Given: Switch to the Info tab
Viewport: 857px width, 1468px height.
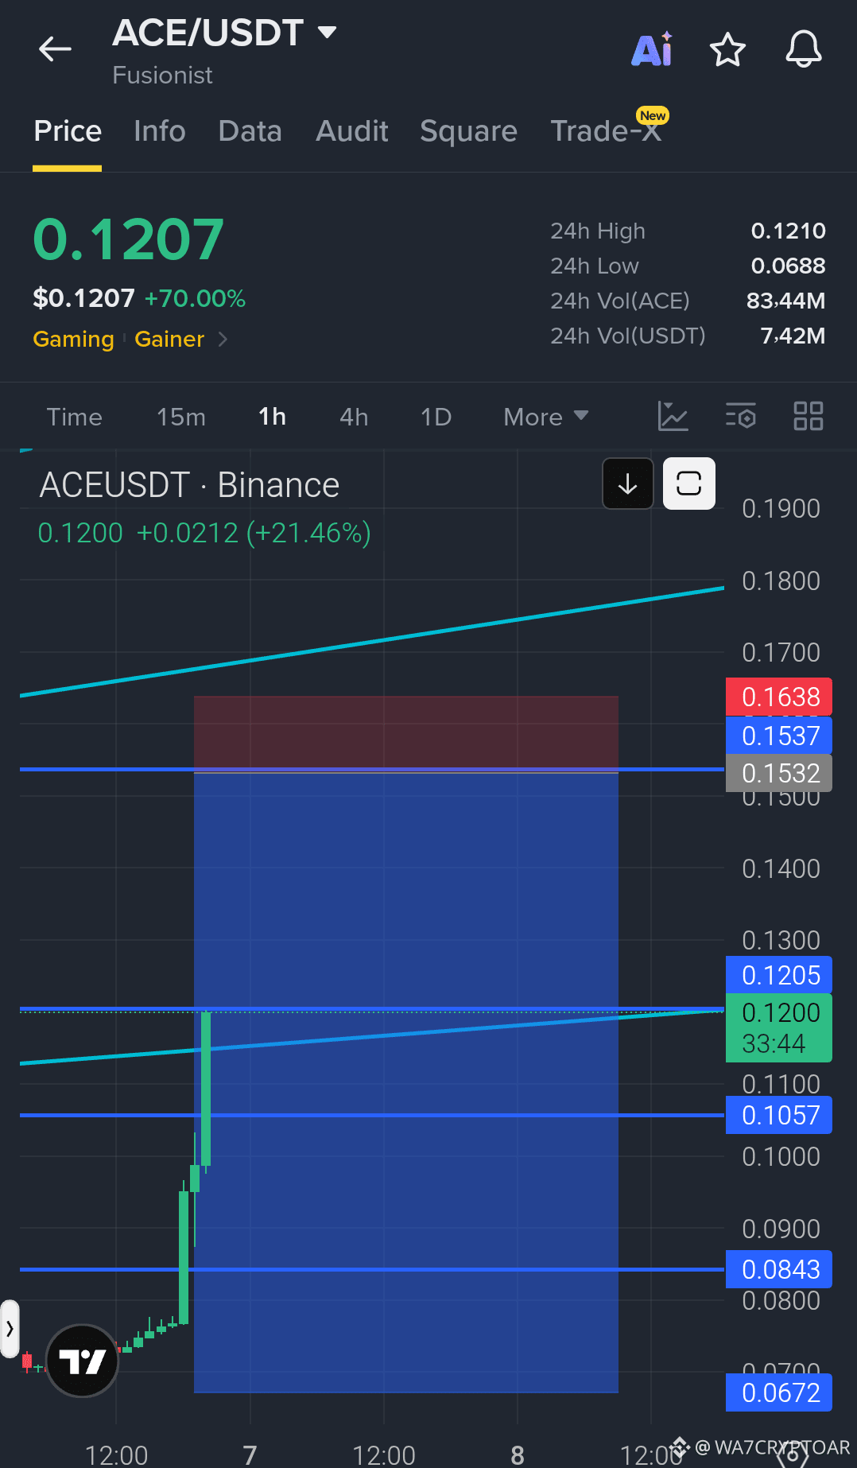Looking at the screenshot, I should 160,131.
